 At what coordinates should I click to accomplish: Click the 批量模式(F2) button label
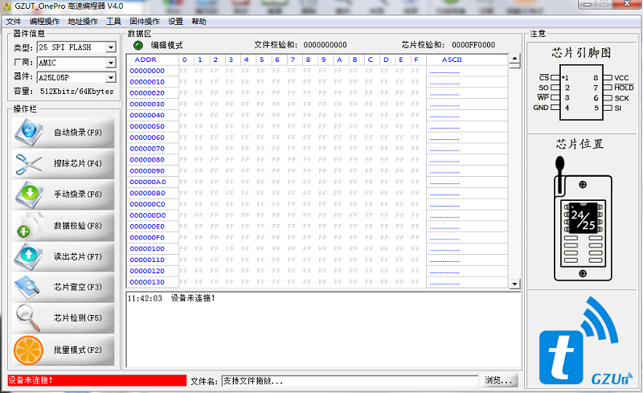[78, 350]
